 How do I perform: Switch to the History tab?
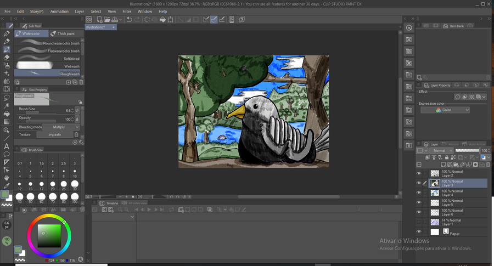point(450,144)
